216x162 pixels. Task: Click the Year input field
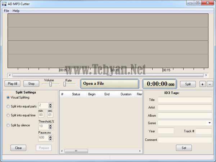(166, 131)
